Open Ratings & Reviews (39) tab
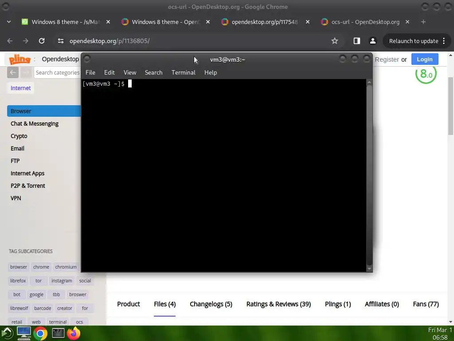This screenshot has width=454, height=341. 278,304
